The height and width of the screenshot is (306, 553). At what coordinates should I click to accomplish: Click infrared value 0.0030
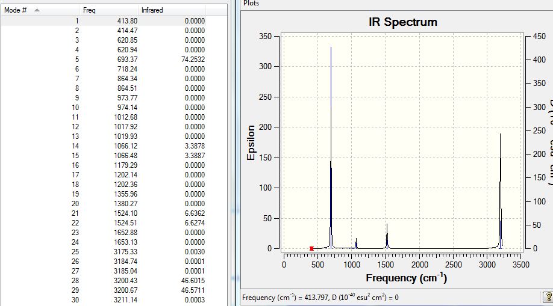point(195,252)
